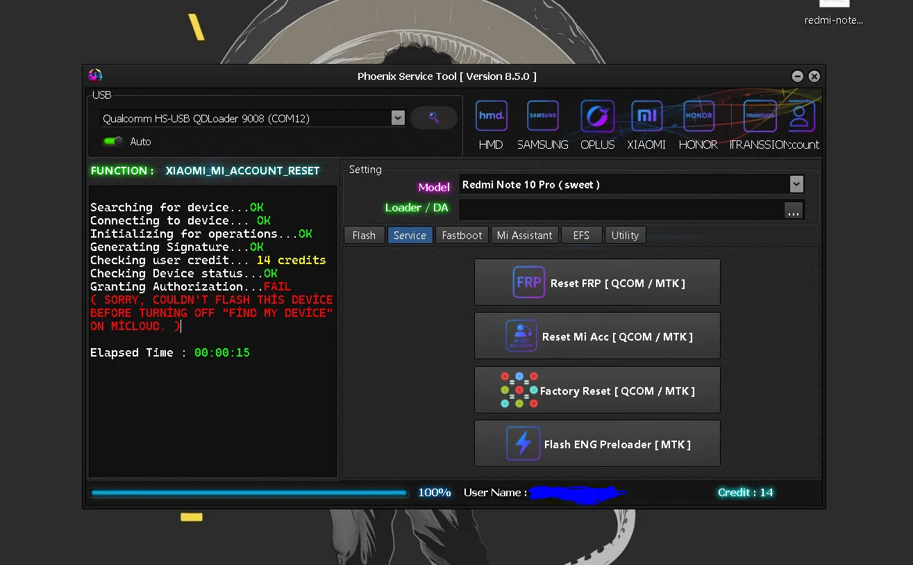
Task: Click the USB port scan key button
Action: [434, 118]
